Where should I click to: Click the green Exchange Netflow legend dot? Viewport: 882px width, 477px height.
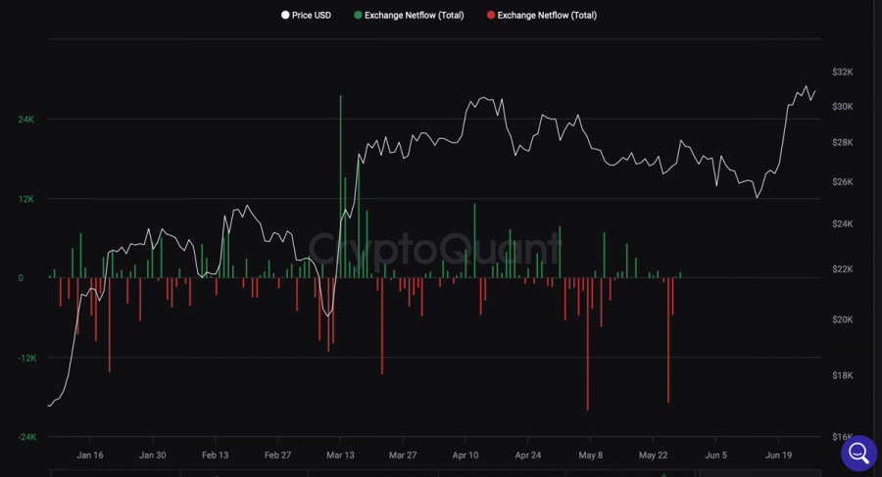(358, 16)
